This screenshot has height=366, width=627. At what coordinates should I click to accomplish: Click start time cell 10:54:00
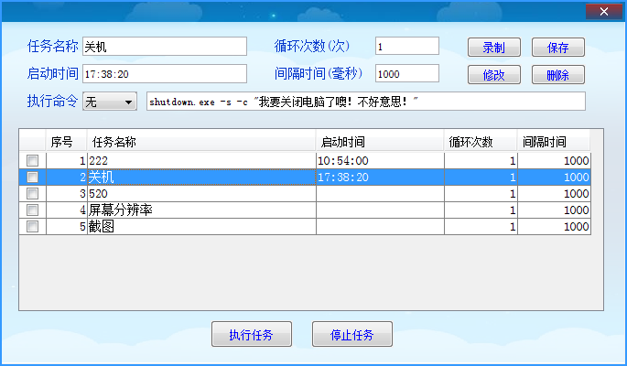tap(380, 161)
